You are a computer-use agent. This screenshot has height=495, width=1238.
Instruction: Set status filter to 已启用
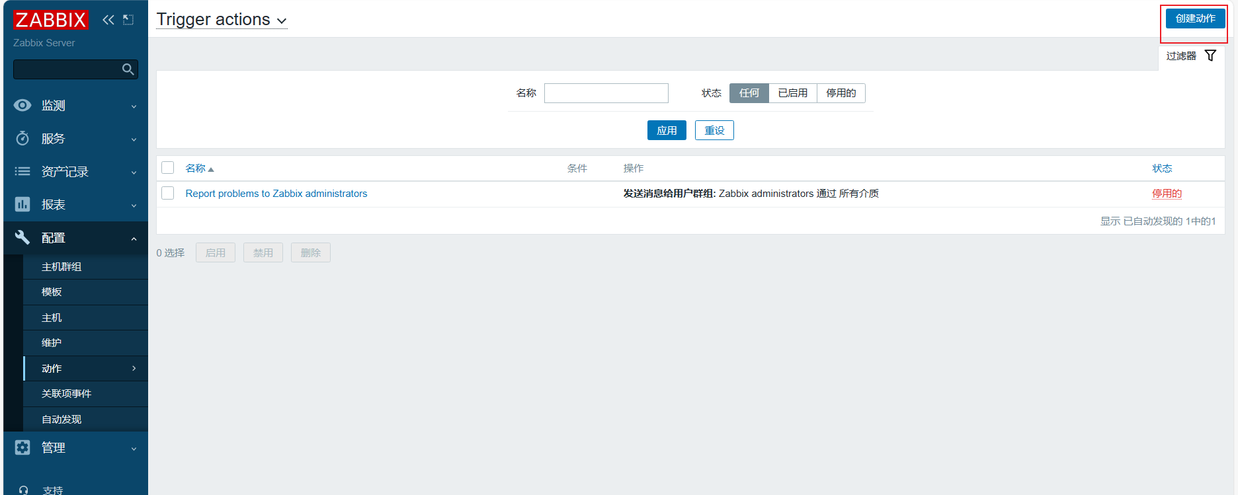(793, 93)
